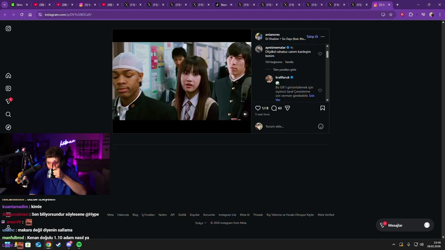Toggle video sound with speaker icon
The height and width of the screenshot is (250, 445).
[245, 114]
